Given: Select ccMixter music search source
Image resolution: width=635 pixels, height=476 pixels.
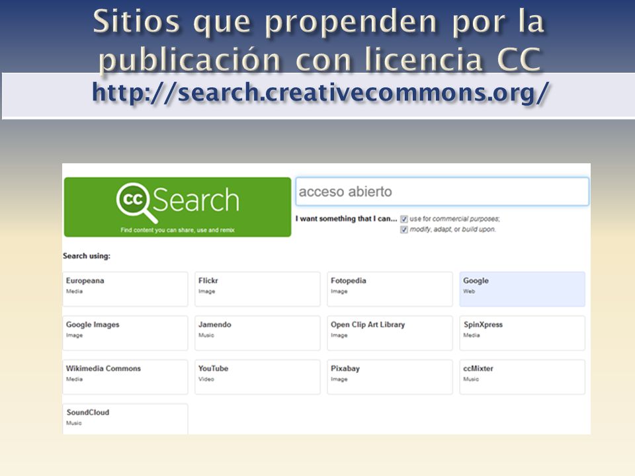Looking at the screenshot, I should pos(523,377).
